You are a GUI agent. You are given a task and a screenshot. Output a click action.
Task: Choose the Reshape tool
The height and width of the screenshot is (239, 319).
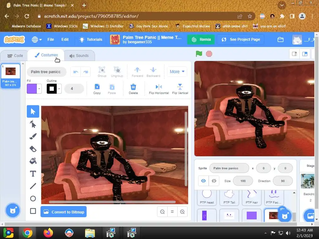(x=33, y=124)
